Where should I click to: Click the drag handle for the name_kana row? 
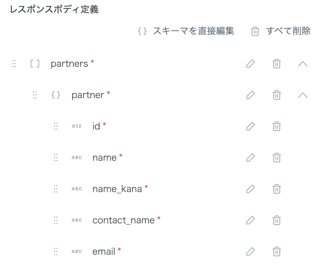coord(56,189)
